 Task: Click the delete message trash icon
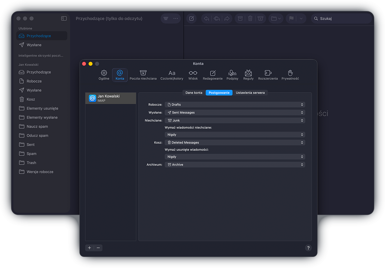click(x=250, y=18)
